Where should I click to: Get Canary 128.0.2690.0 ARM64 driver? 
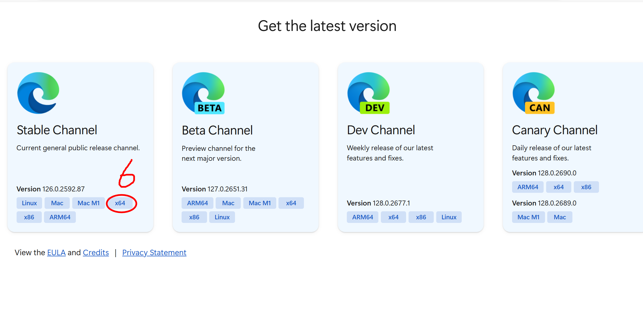pos(528,187)
